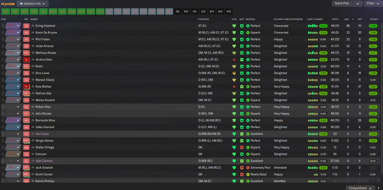Tick the selection circle for Rodri
Image resolution: width=383 pixels, height=190 pixels.
(3, 66)
